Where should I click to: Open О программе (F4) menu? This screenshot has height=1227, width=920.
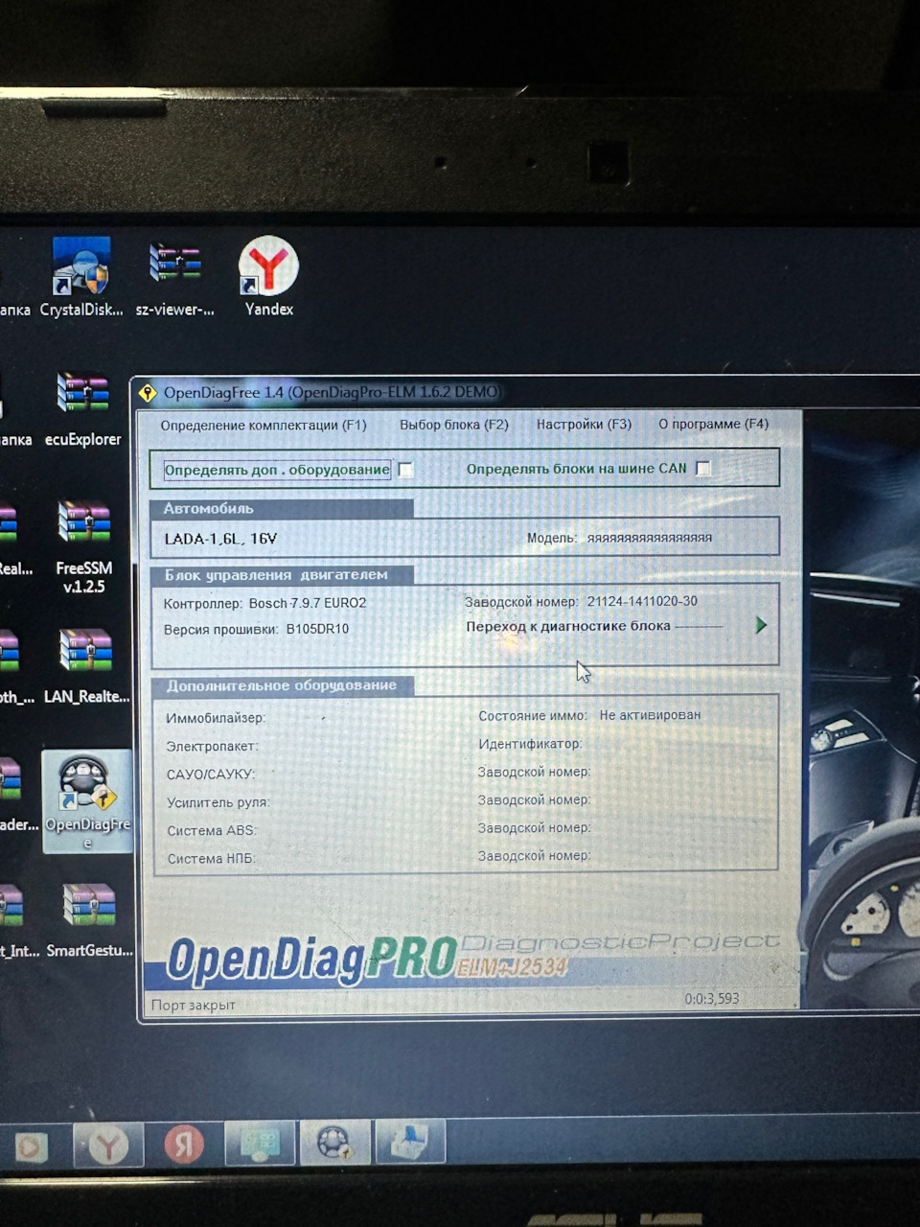pyautogui.click(x=714, y=423)
